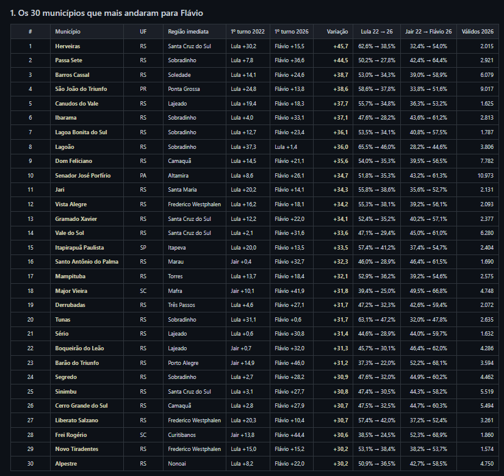
Task: Click "Flávio +41,9" in the 2026 column
Action: 289,291
